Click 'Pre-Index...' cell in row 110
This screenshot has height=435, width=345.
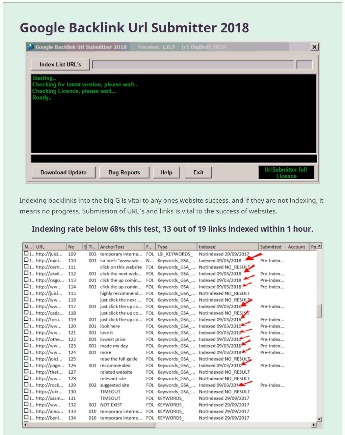pos(272,260)
